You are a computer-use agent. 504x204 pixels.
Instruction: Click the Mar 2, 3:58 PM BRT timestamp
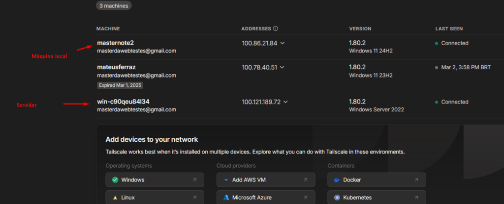pos(466,68)
